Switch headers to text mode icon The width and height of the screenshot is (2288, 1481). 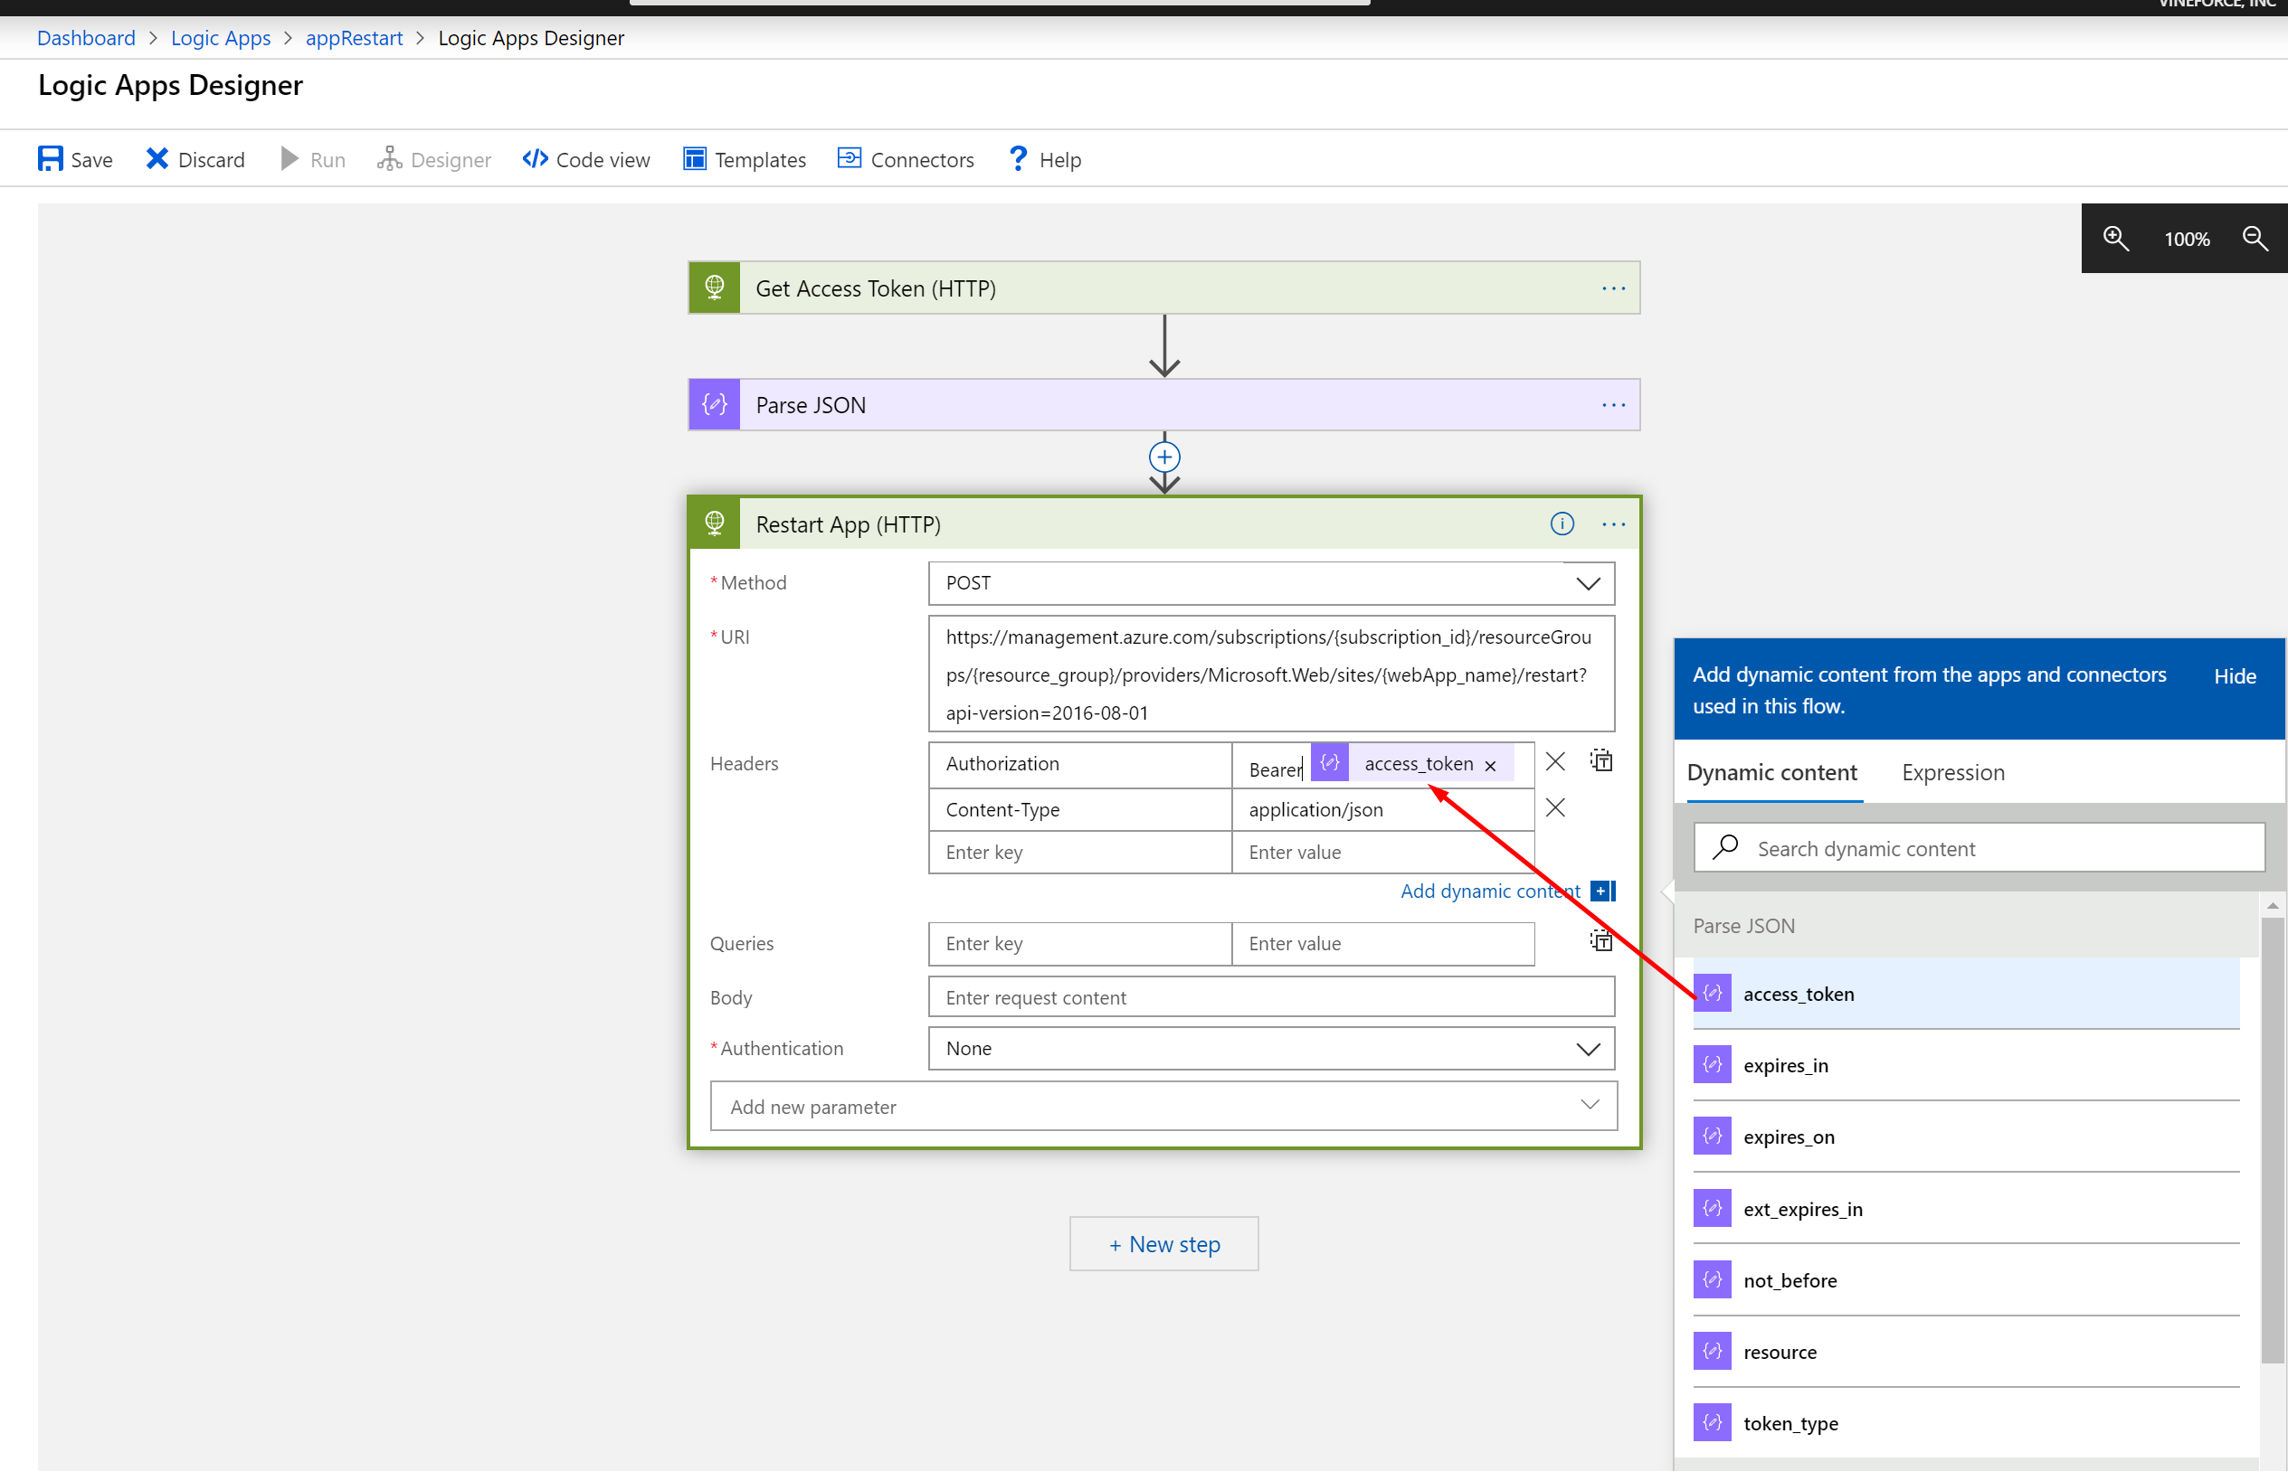[1600, 761]
